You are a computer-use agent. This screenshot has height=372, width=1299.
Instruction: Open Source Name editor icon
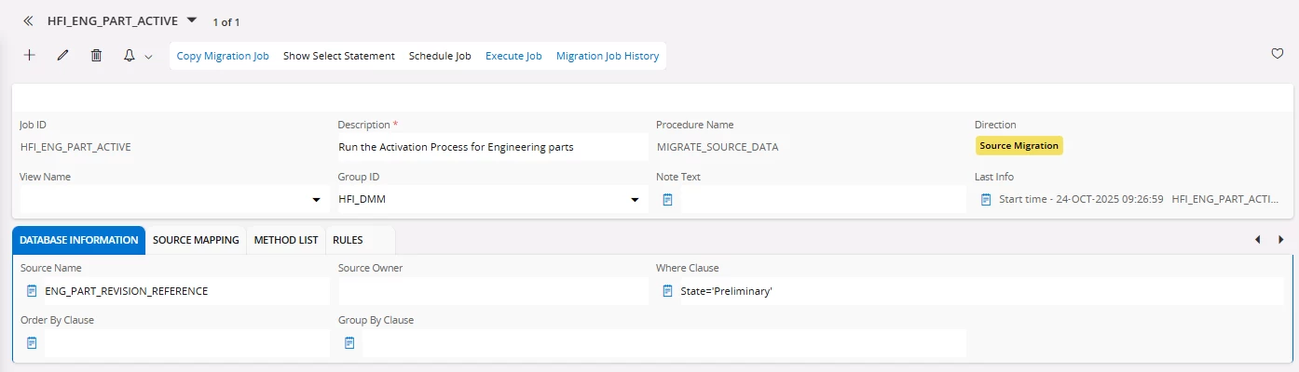coord(32,291)
